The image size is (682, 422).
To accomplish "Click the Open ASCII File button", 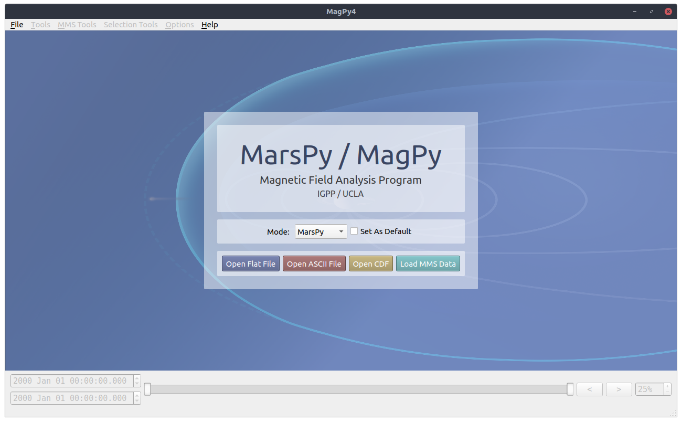I will [314, 263].
